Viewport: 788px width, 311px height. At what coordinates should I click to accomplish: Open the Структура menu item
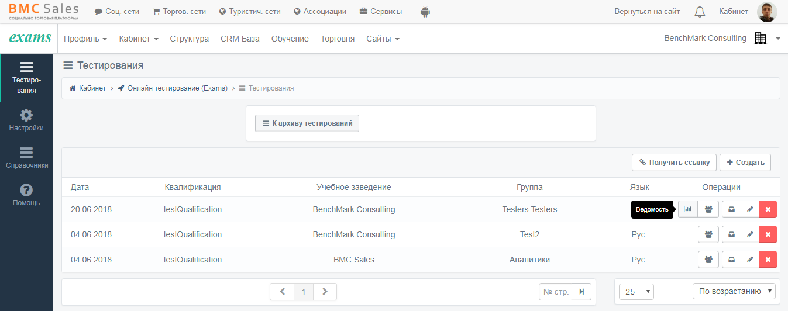[x=190, y=39]
